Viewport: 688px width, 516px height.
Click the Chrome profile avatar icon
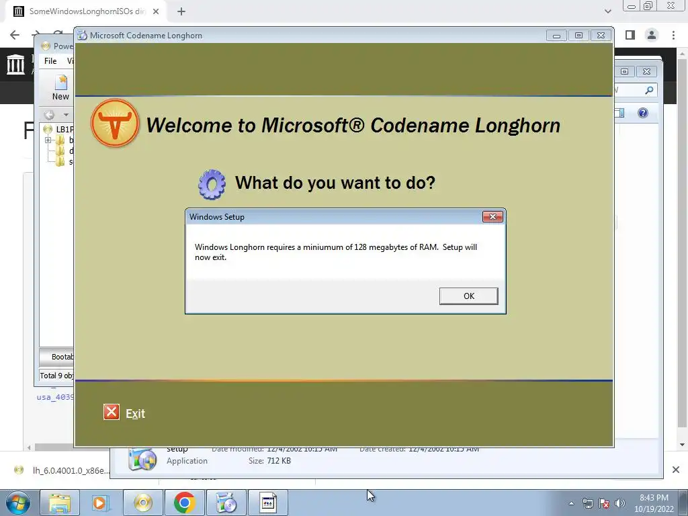[652, 35]
